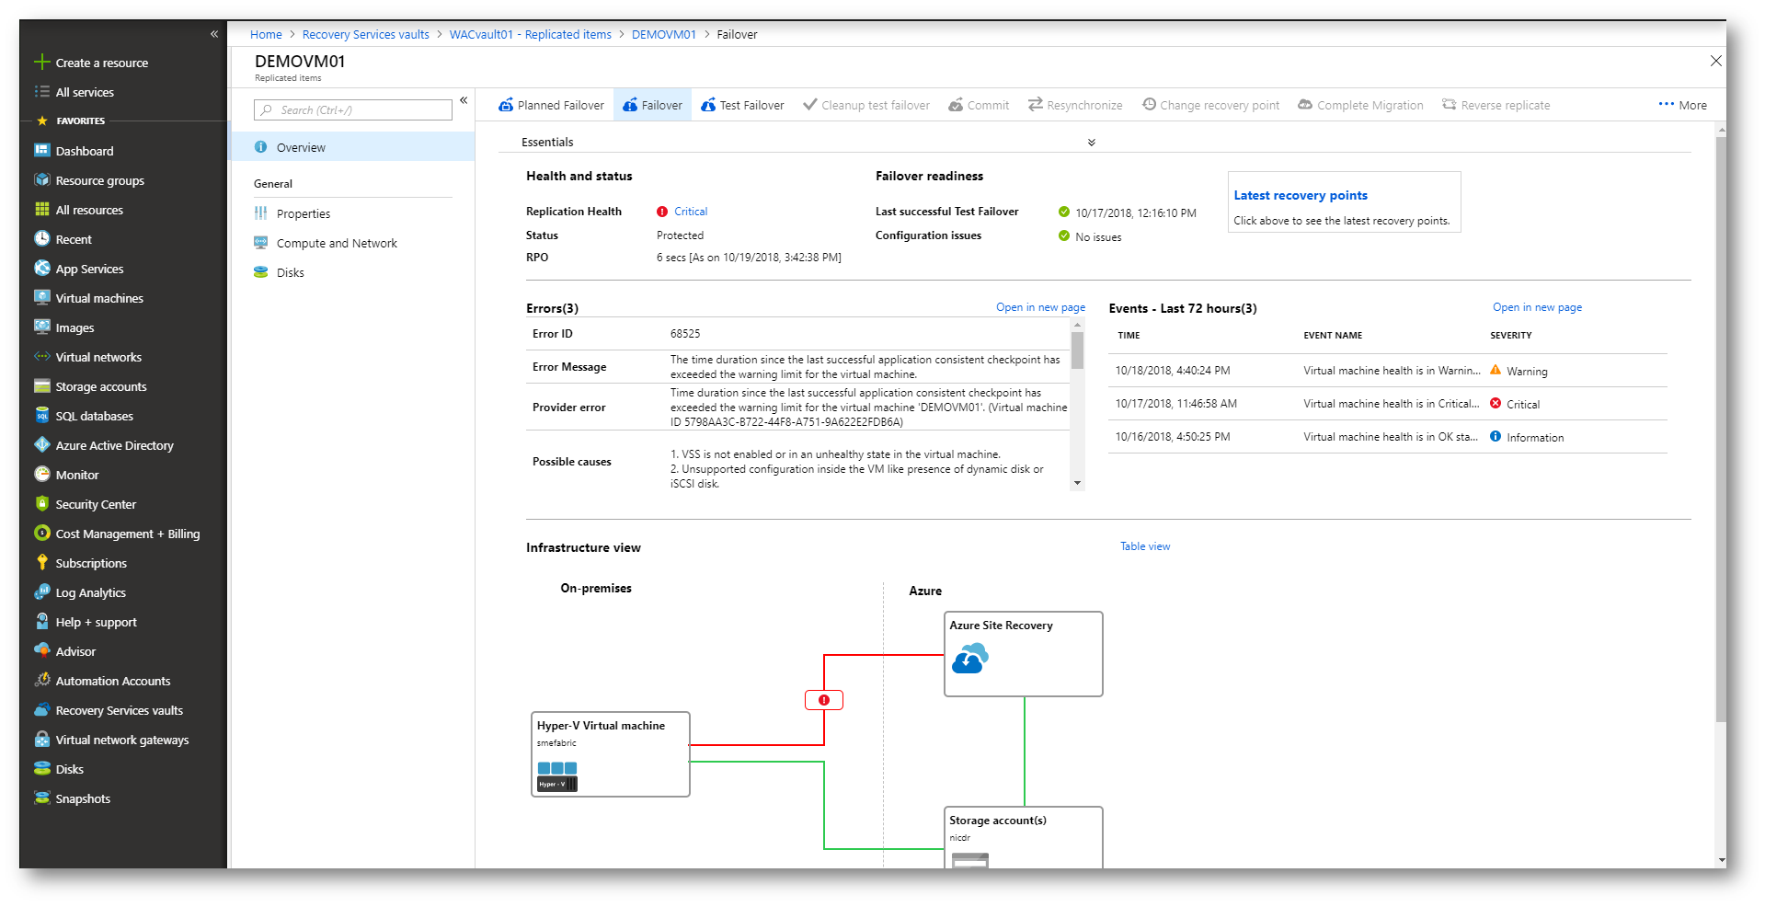Click the All resources grid icon
This screenshot has height=907, width=1765.
click(x=41, y=210)
